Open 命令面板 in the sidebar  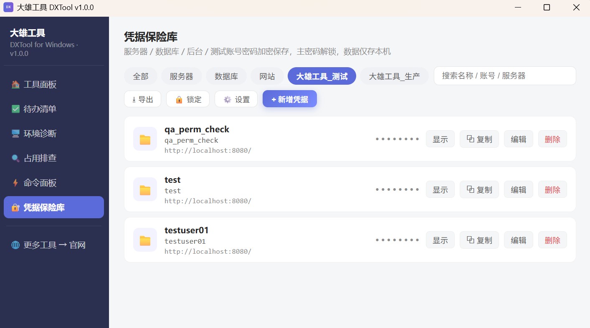[x=54, y=183]
